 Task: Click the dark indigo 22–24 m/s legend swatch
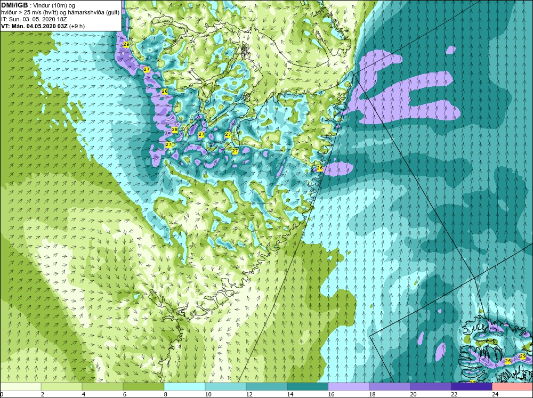click(x=472, y=386)
